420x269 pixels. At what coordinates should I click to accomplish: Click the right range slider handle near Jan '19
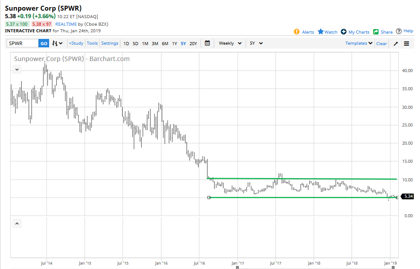(393, 267)
